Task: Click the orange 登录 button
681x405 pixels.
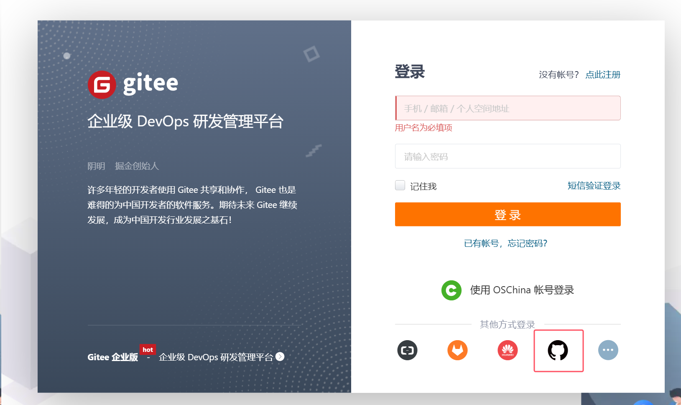Action: click(508, 214)
